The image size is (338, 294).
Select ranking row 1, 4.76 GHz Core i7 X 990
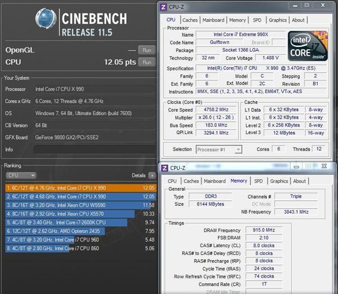[81, 188]
